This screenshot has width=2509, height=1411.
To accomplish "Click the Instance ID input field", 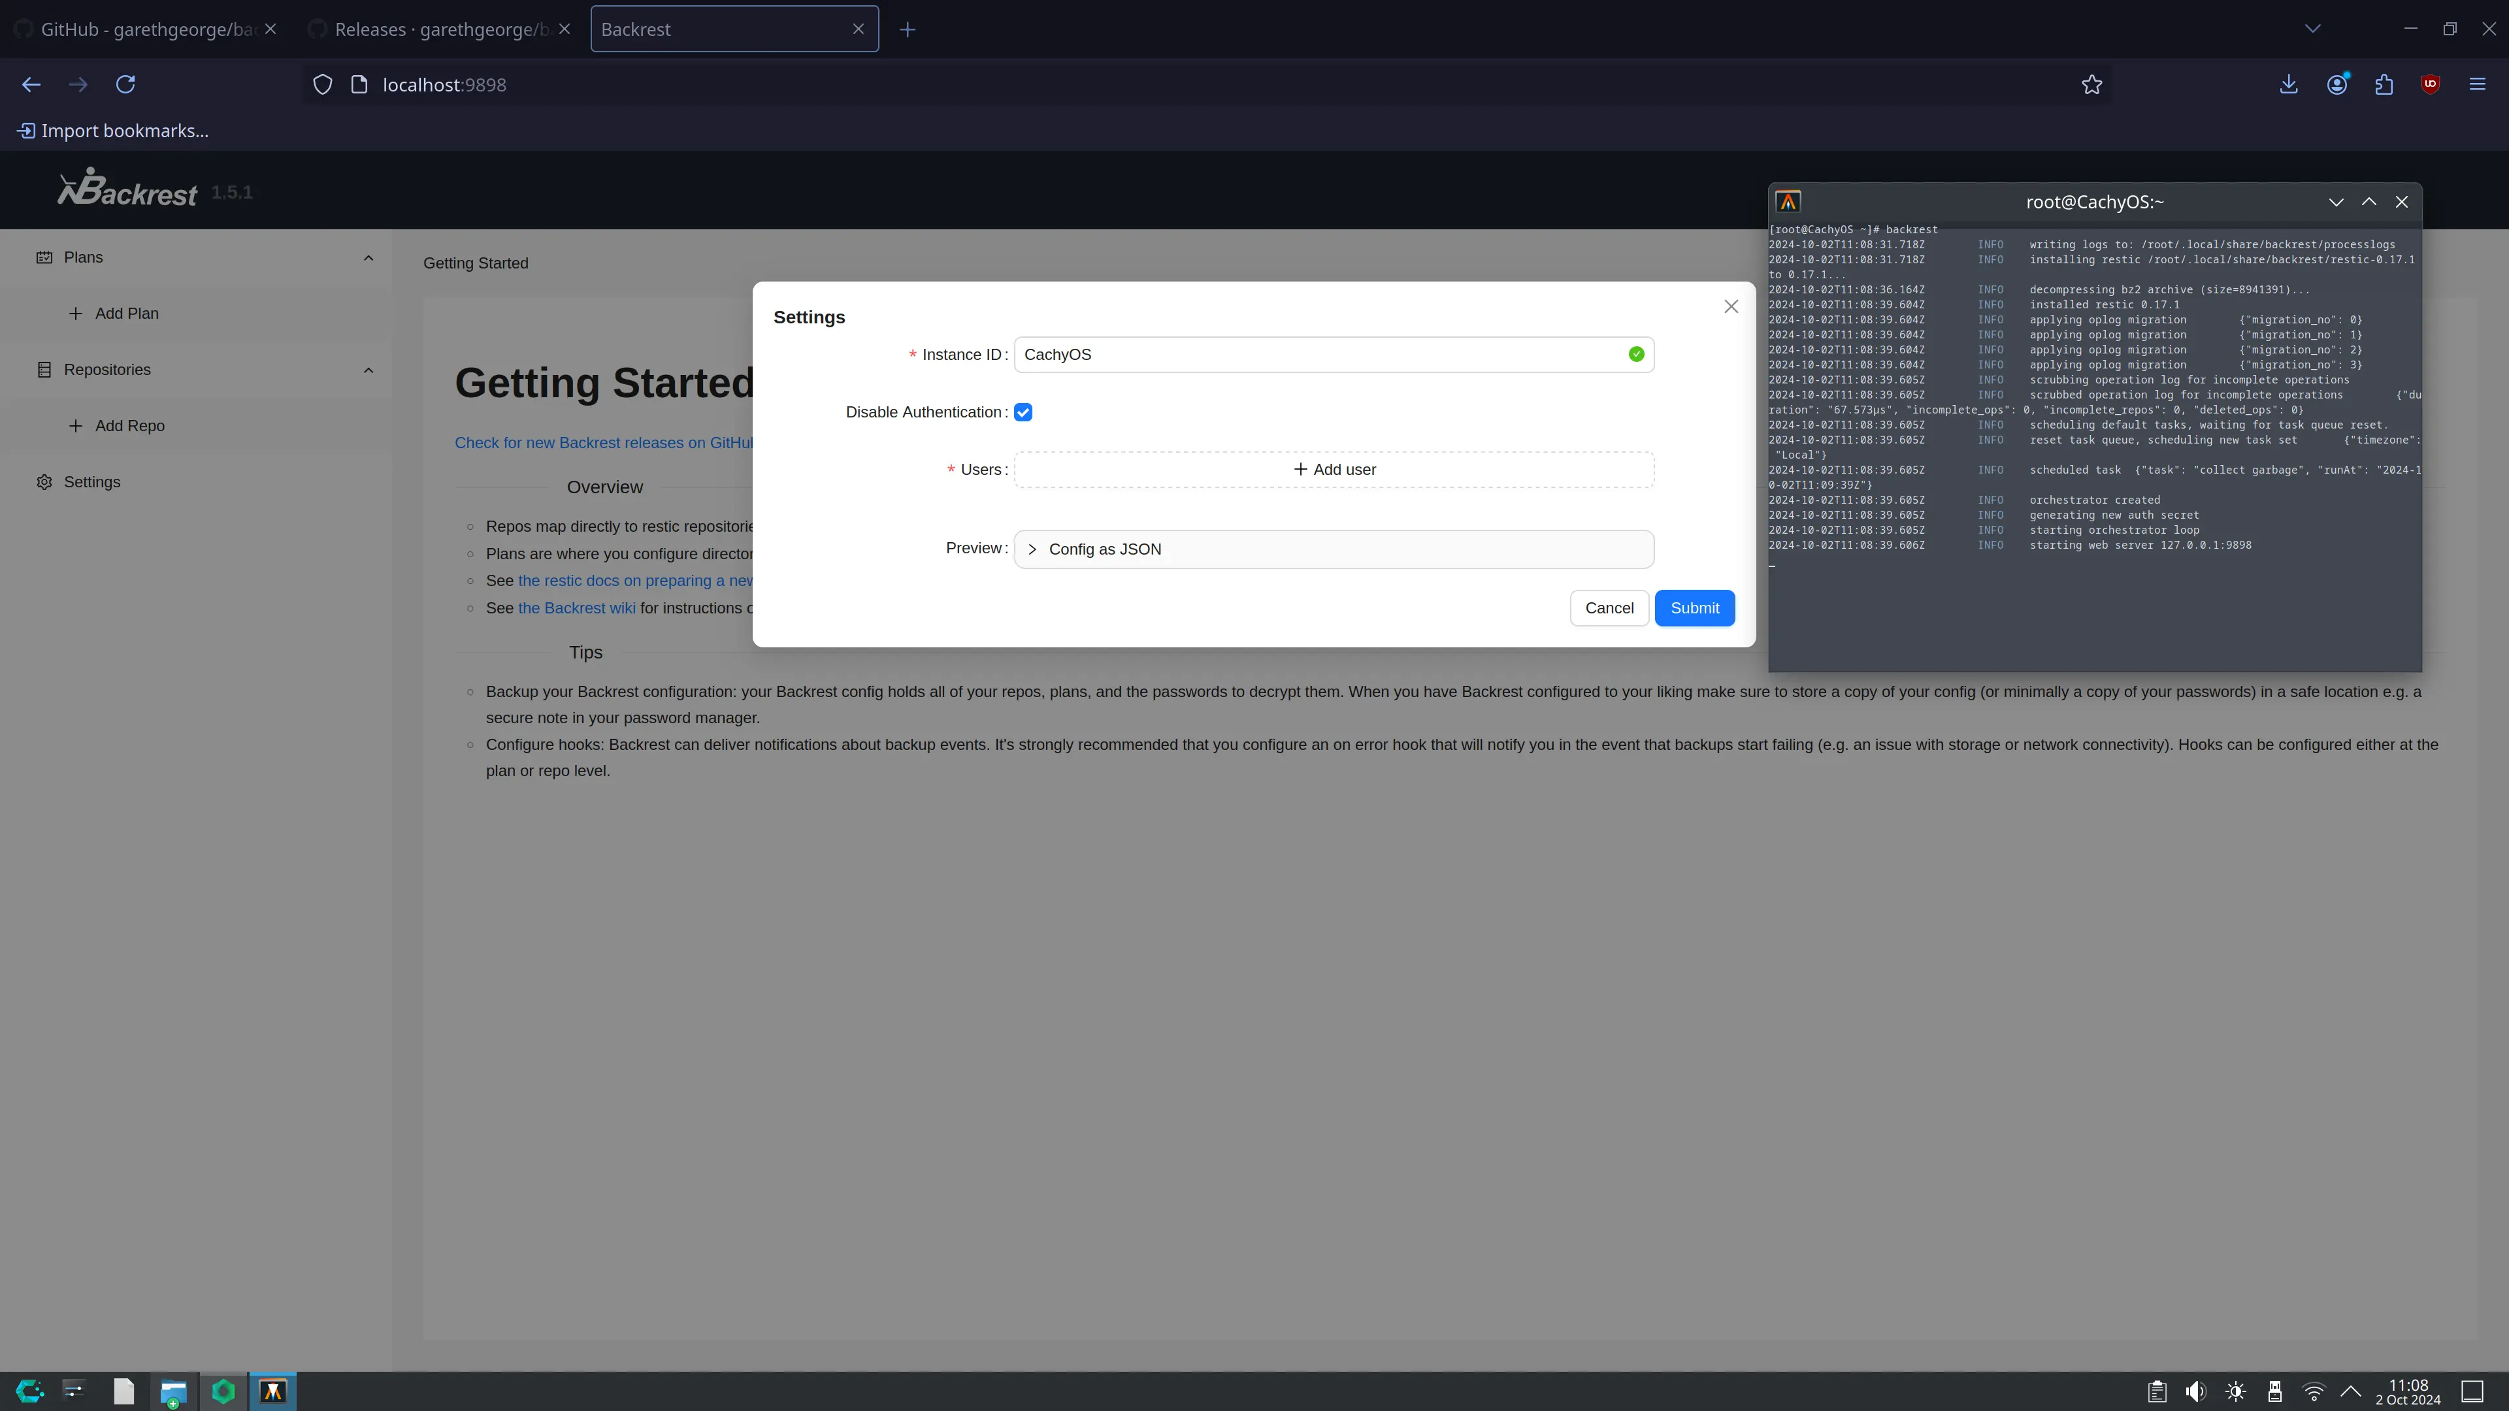I will coord(1334,355).
